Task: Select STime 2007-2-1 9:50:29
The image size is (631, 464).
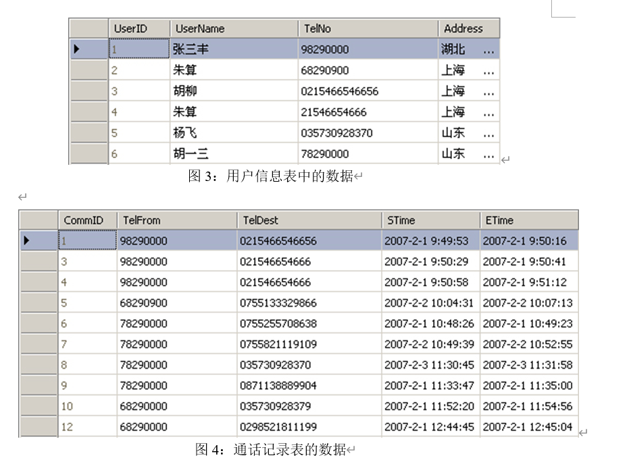Action: (430, 261)
